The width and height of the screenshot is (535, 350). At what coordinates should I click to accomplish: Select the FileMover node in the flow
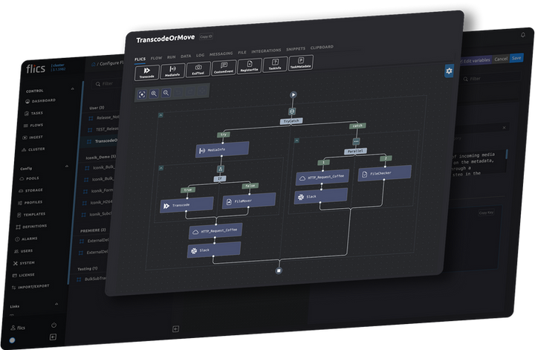[x=249, y=201]
